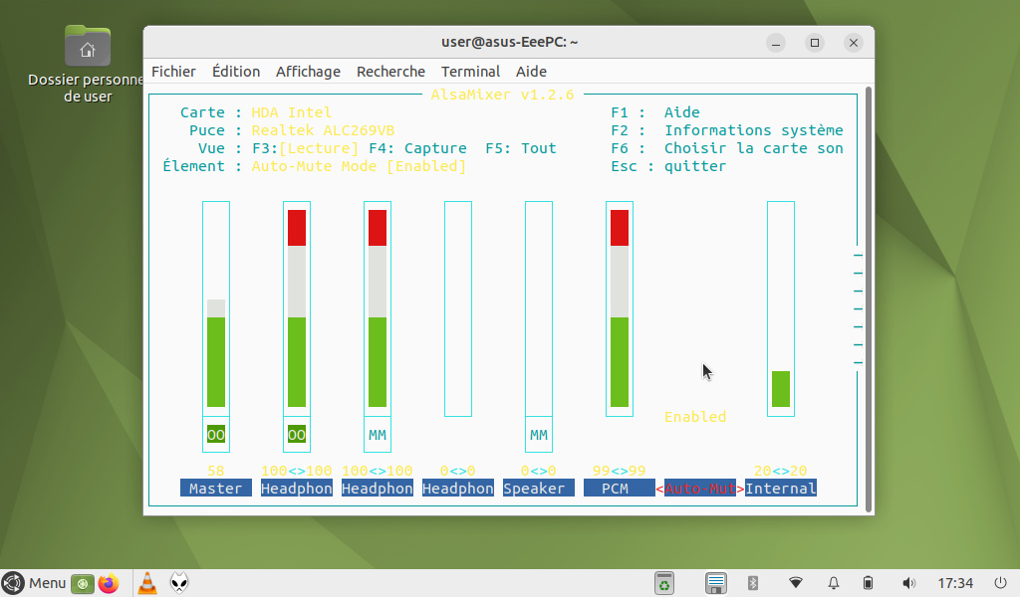Open the Aide menu in the menu bar
1020x597 pixels.
tap(532, 72)
